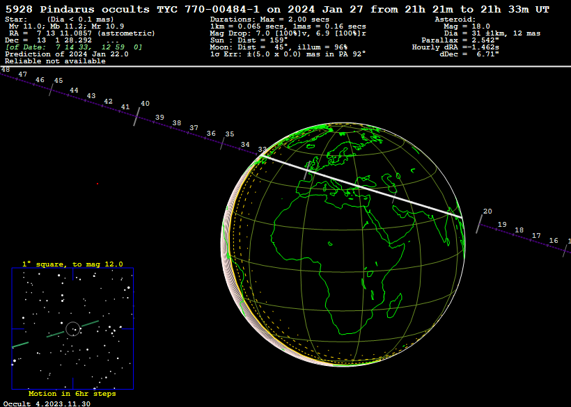Select 'Durations: Max = 2.00 secs' line
This screenshot has width=571, height=407.
tap(269, 19)
